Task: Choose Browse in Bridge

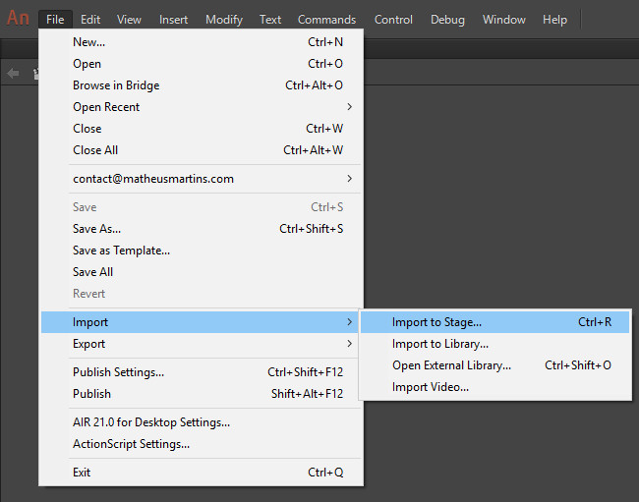Action: coord(203,85)
